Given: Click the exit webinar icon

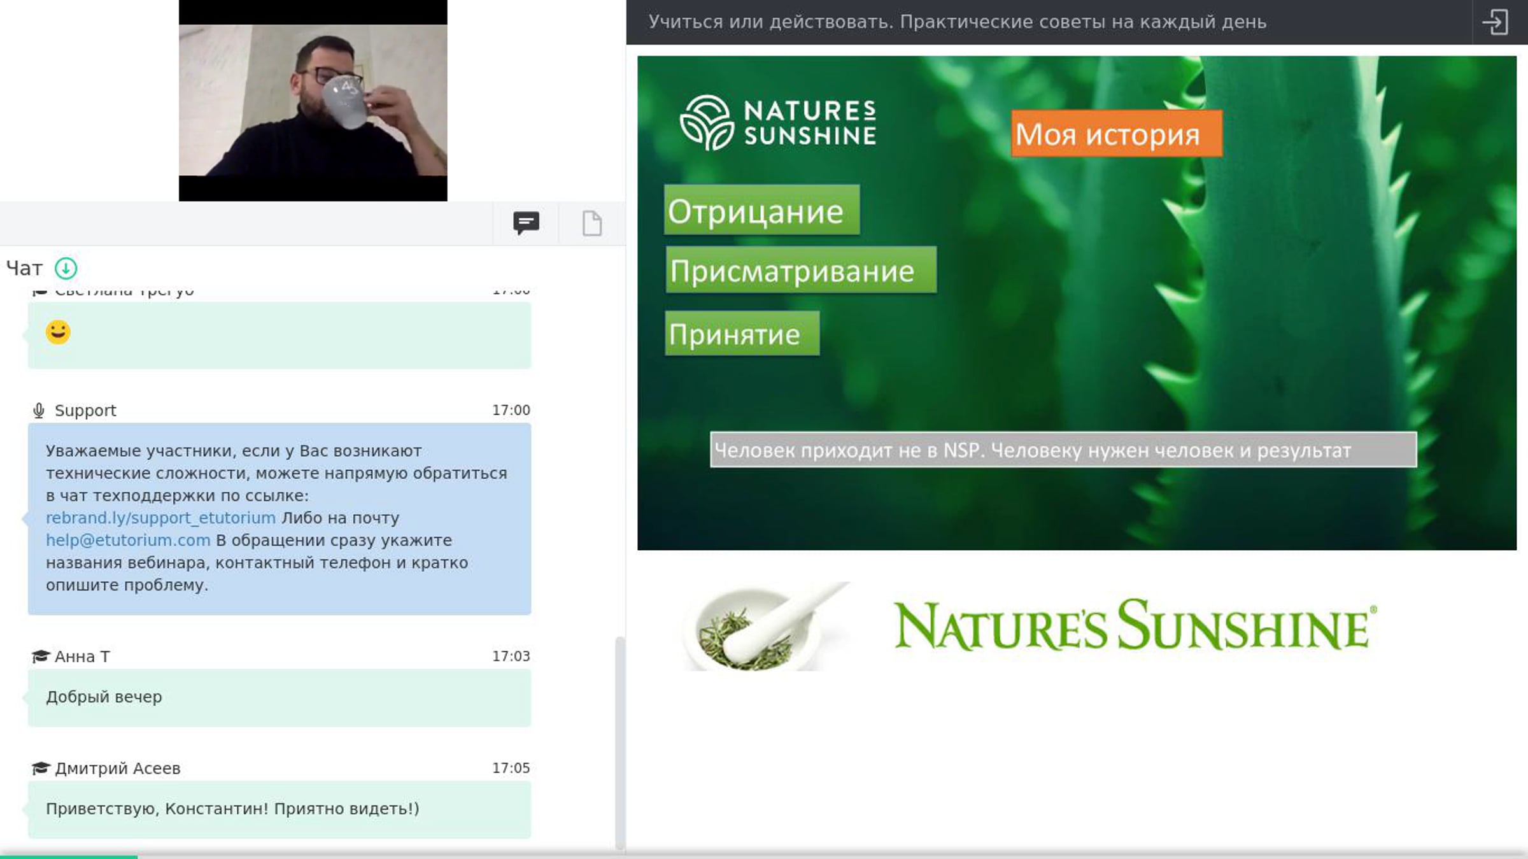Looking at the screenshot, I should [1495, 22].
